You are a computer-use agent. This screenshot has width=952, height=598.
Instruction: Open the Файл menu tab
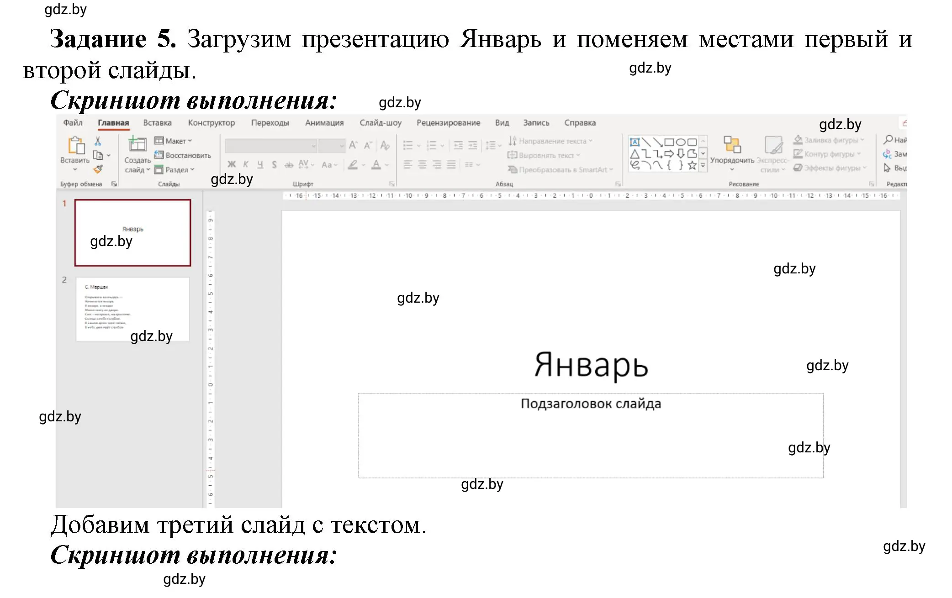pyautogui.click(x=73, y=123)
